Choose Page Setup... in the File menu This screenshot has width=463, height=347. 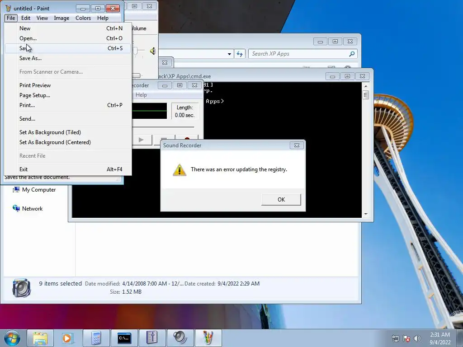pos(68,95)
